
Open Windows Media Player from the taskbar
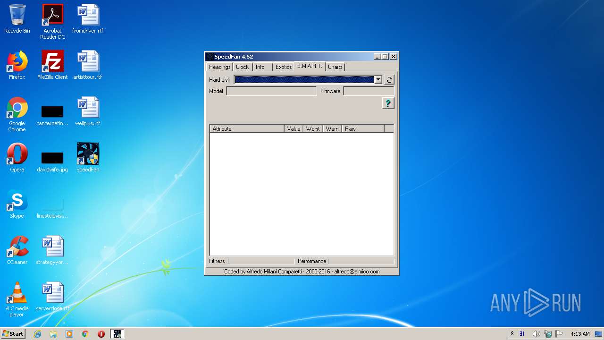coord(69,334)
